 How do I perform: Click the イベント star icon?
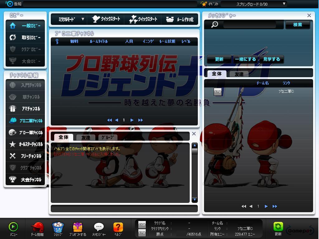(x=204, y=4)
